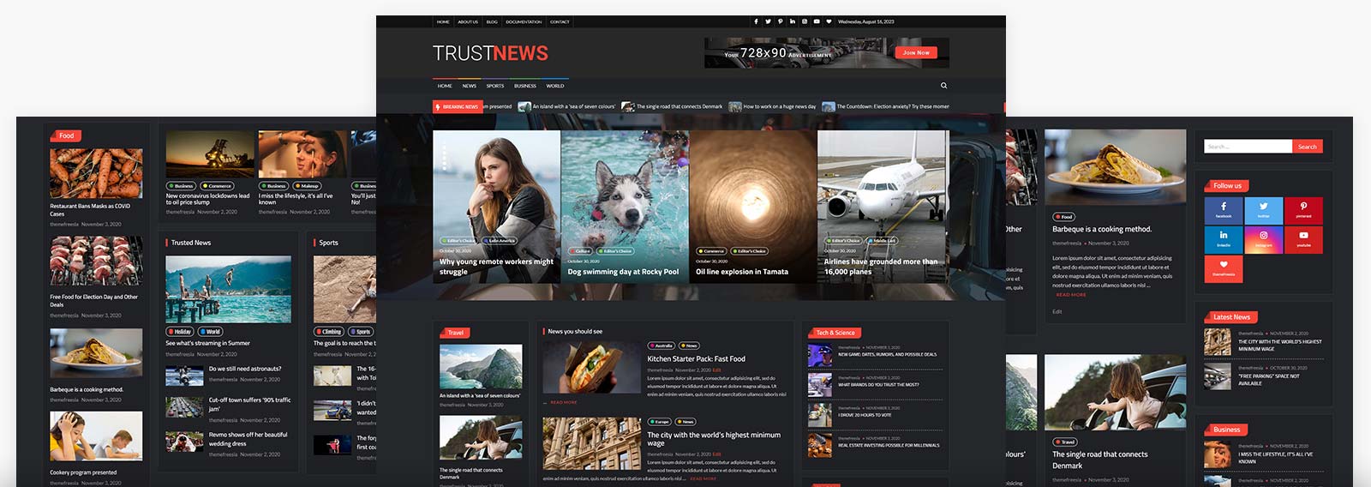Click the search magnifier icon in navigation bar
The height and width of the screenshot is (487, 1371).
tap(943, 86)
